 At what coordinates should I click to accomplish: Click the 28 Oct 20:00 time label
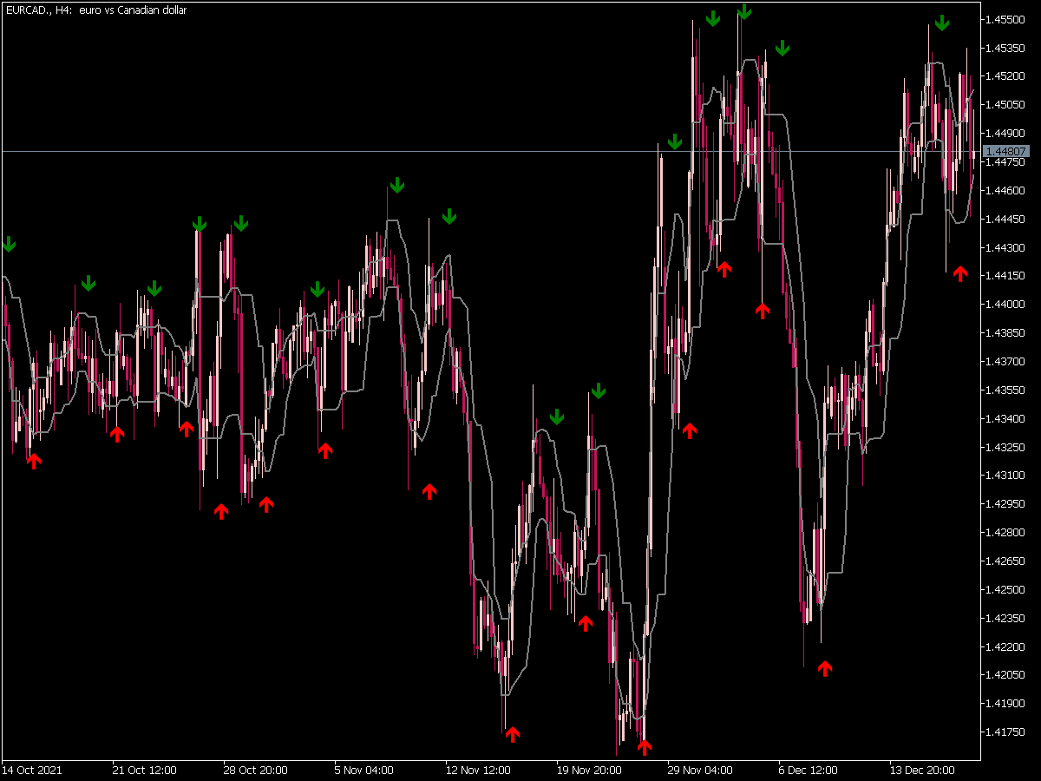[x=255, y=770]
